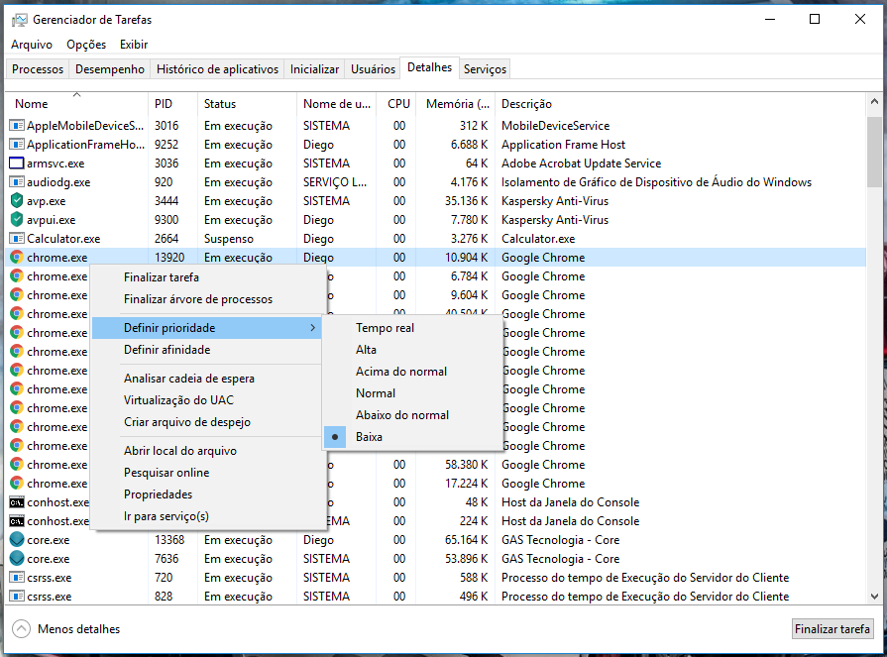Switch to the Usuários tab

click(373, 69)
